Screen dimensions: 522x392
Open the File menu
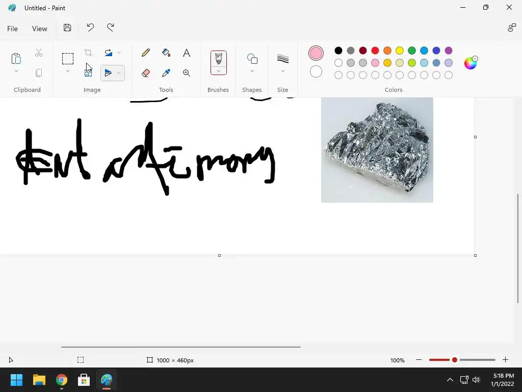pyautogui.click(x=12, y=29)
